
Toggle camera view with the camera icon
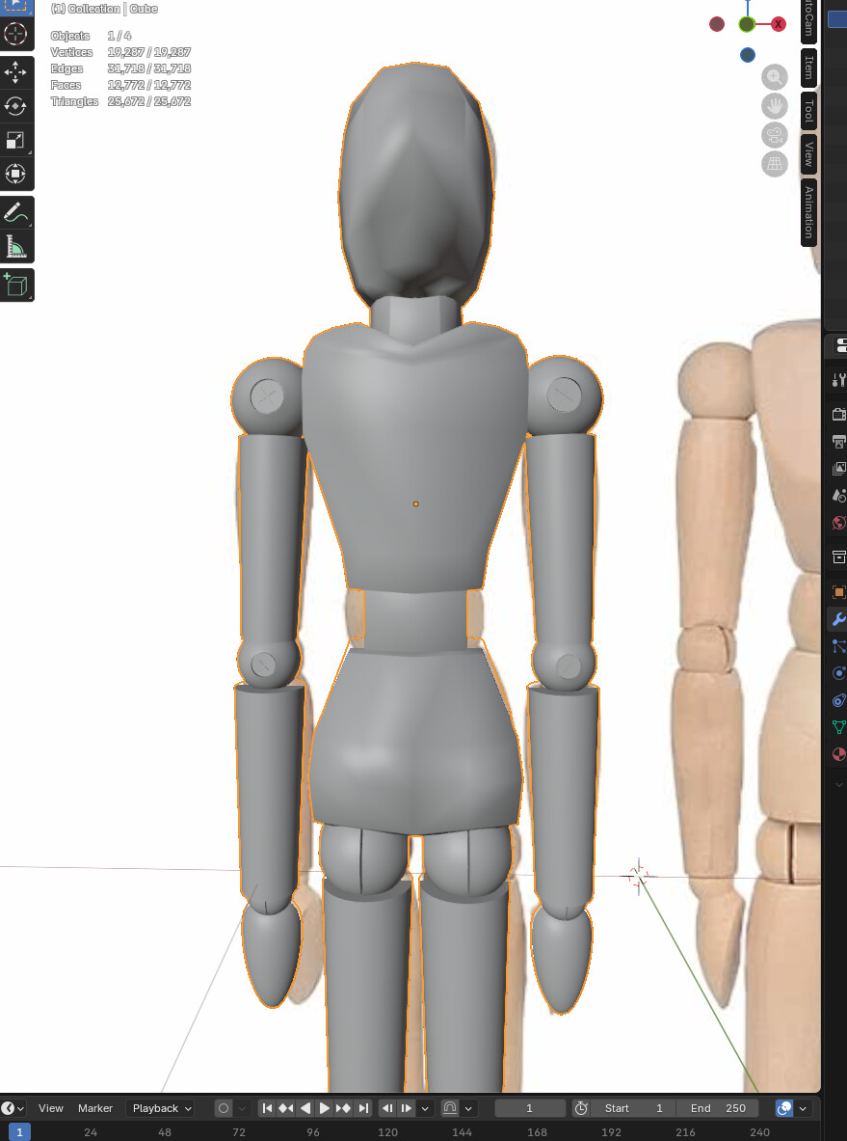click(x=774, y=135)
